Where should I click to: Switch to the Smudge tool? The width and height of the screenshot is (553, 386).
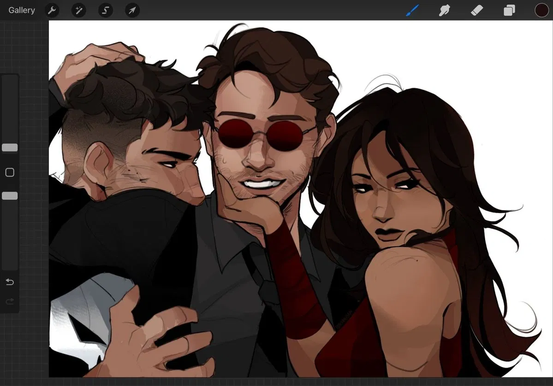tap(444, 10)
